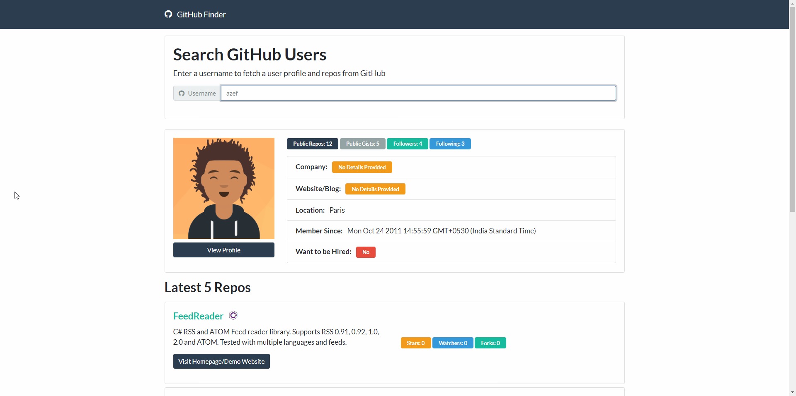Click the Stars: 0 badge
This screenshot has height=396, width=796.
(416, 343)
